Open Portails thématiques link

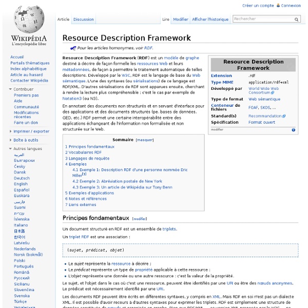30,63
